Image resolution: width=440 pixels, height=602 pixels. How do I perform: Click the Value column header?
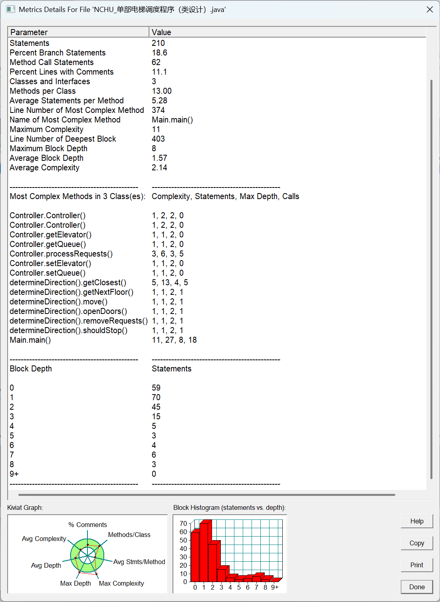[287, 32]
